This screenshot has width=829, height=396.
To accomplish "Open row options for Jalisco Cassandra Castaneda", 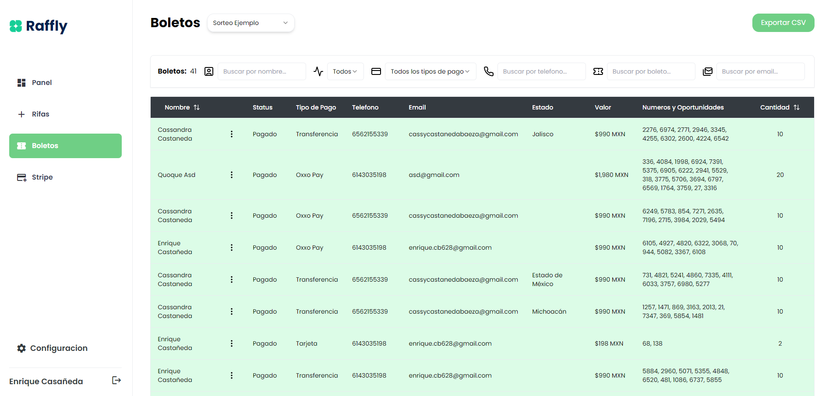I will (x=232, y=134).
